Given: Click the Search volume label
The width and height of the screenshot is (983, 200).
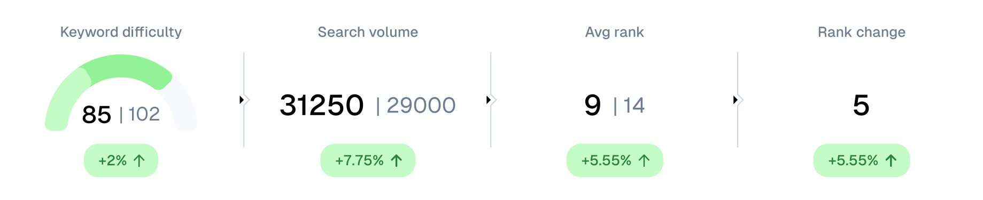Looking at the screenshot, I should click(x=368, y=32).
